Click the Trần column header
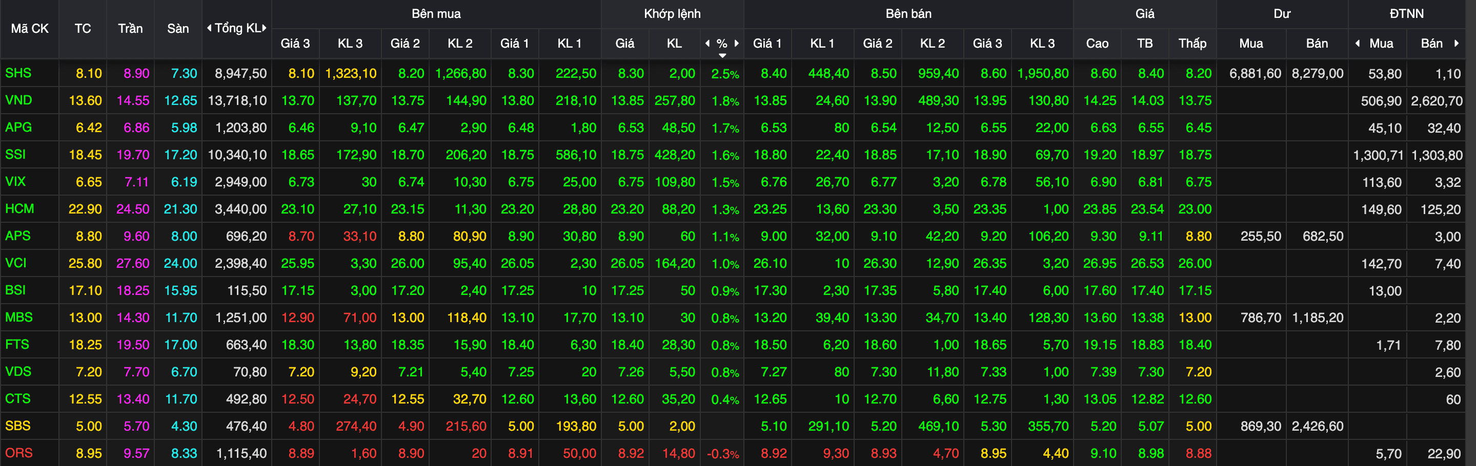Screen dimensions: 1476x466 coord(130,29)
